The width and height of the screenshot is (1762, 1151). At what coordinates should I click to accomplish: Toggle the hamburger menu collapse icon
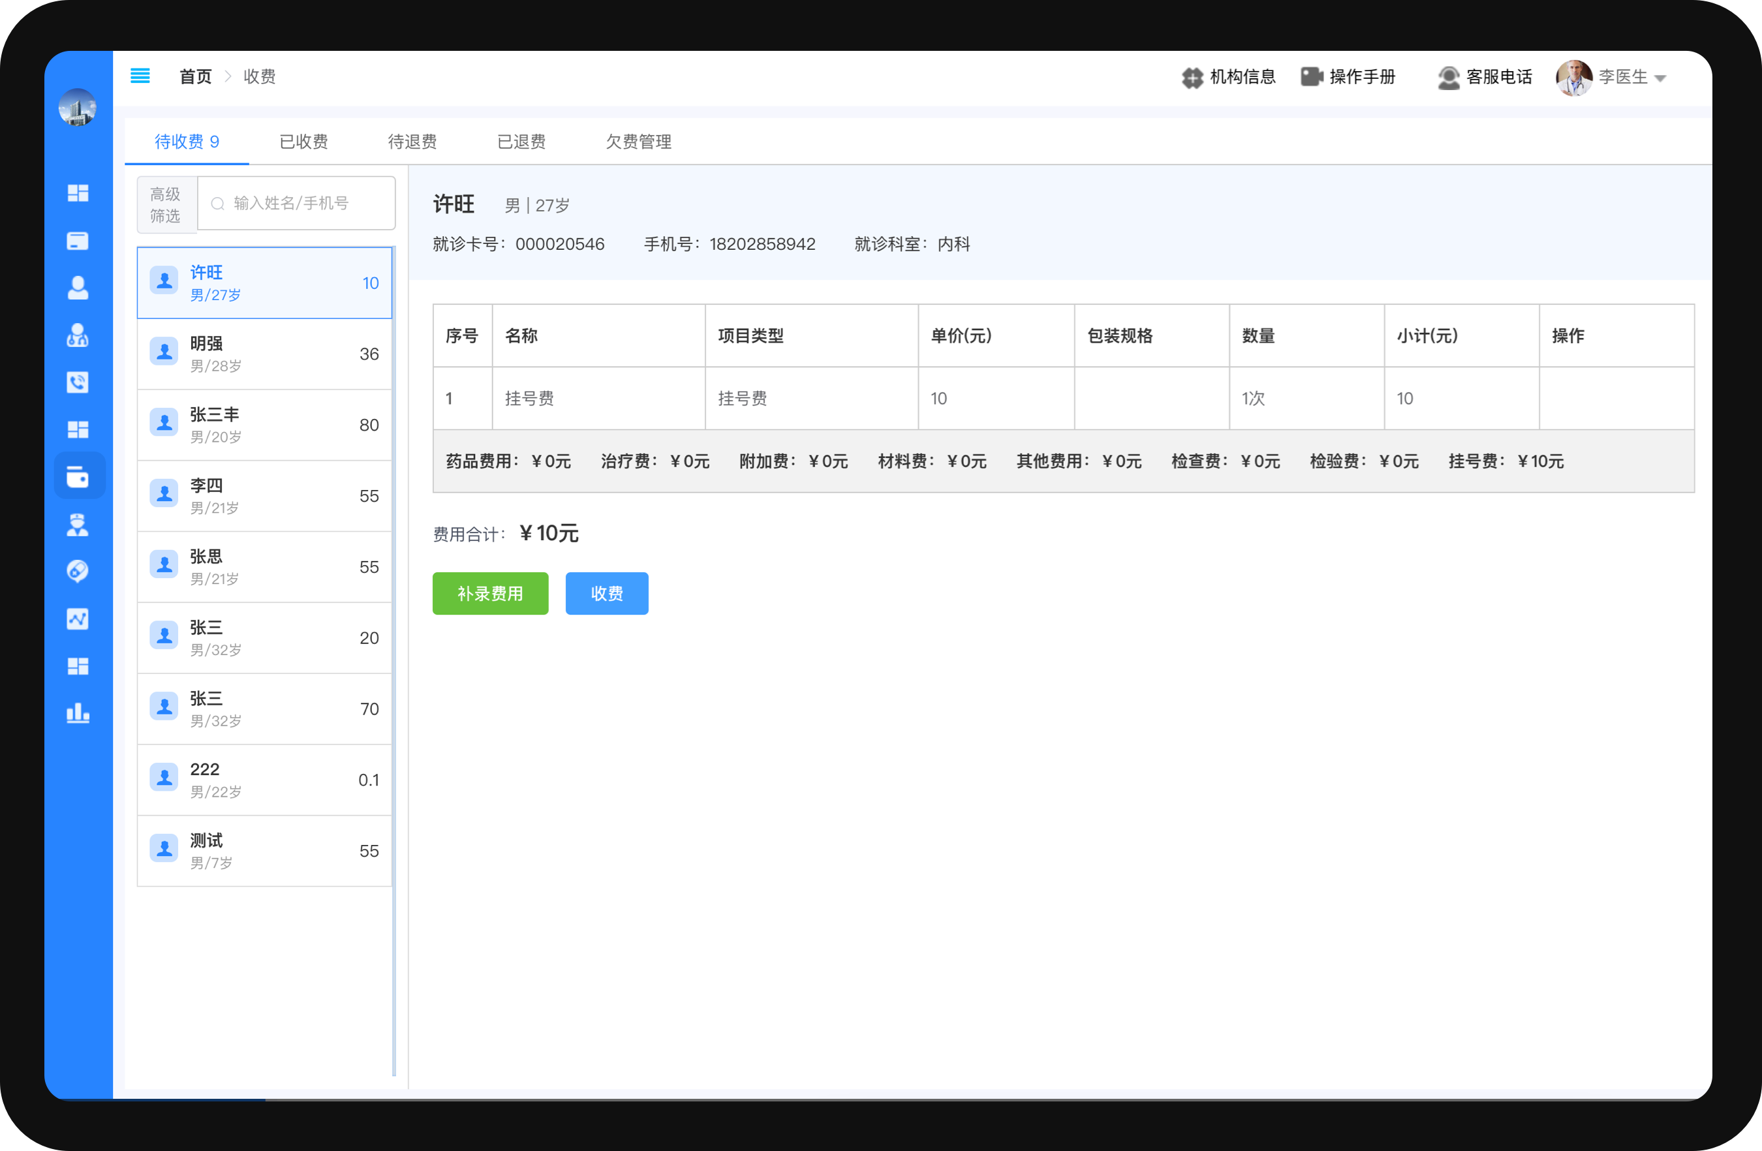(x=140, y=76)
